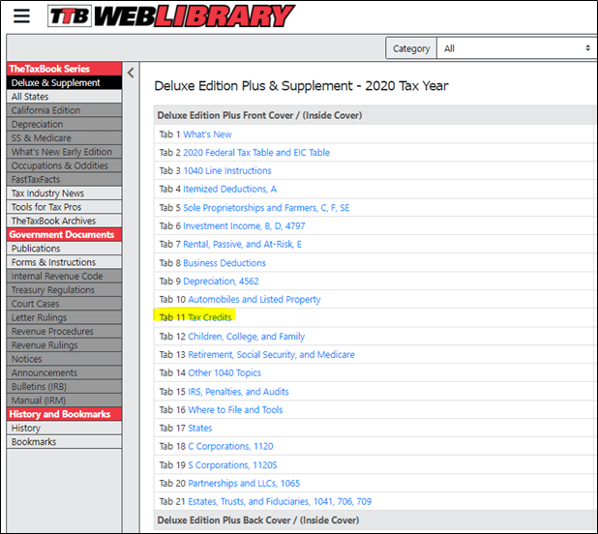Click the TTB WebLibrary logo
Viewport: 598px width, 534px height.
click(x=171, y=16)
